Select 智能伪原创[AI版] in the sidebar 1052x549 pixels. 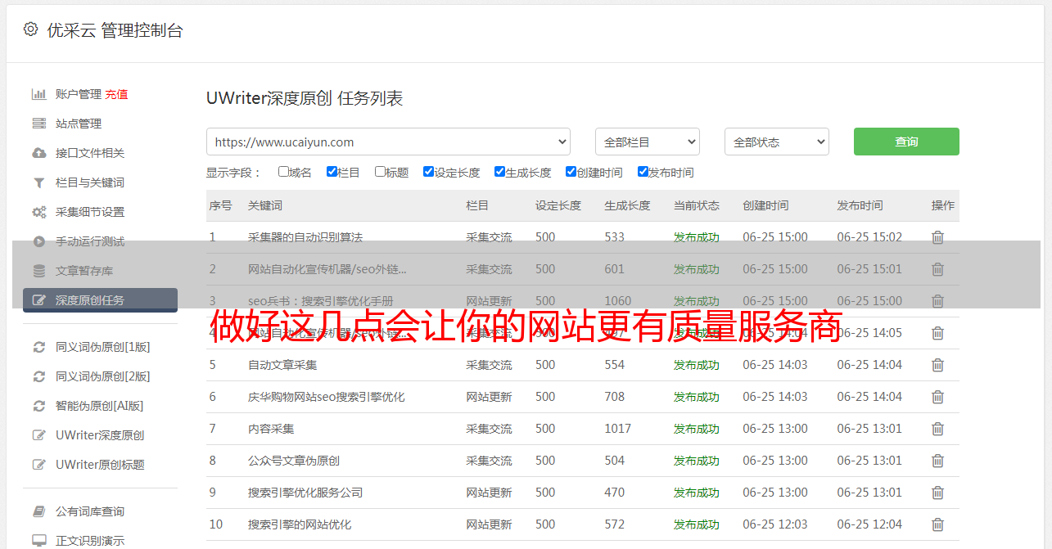[x=99, y=406]
